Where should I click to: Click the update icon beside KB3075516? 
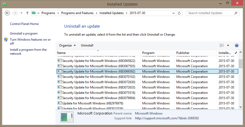coord(60,92)
